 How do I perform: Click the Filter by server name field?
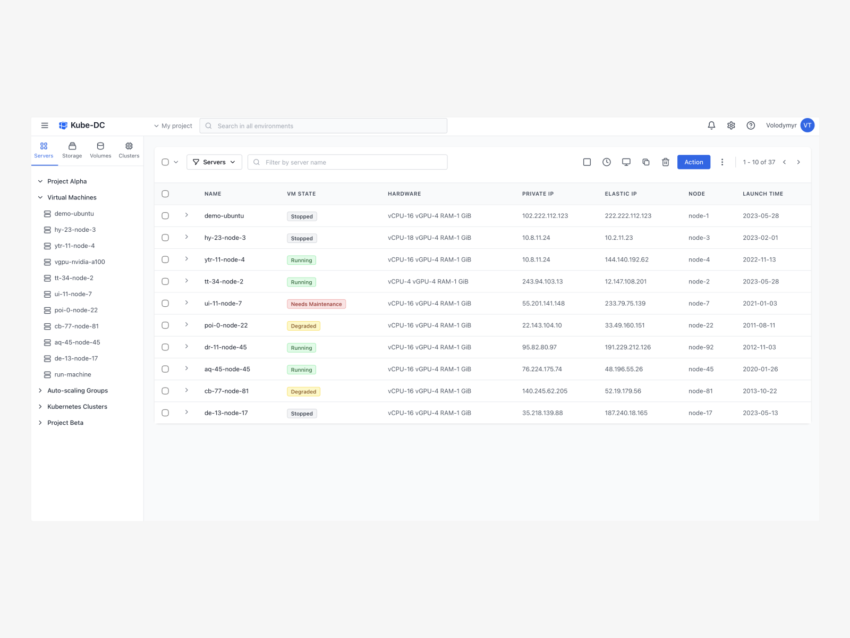pyautogui.click(x=347, y=162)
